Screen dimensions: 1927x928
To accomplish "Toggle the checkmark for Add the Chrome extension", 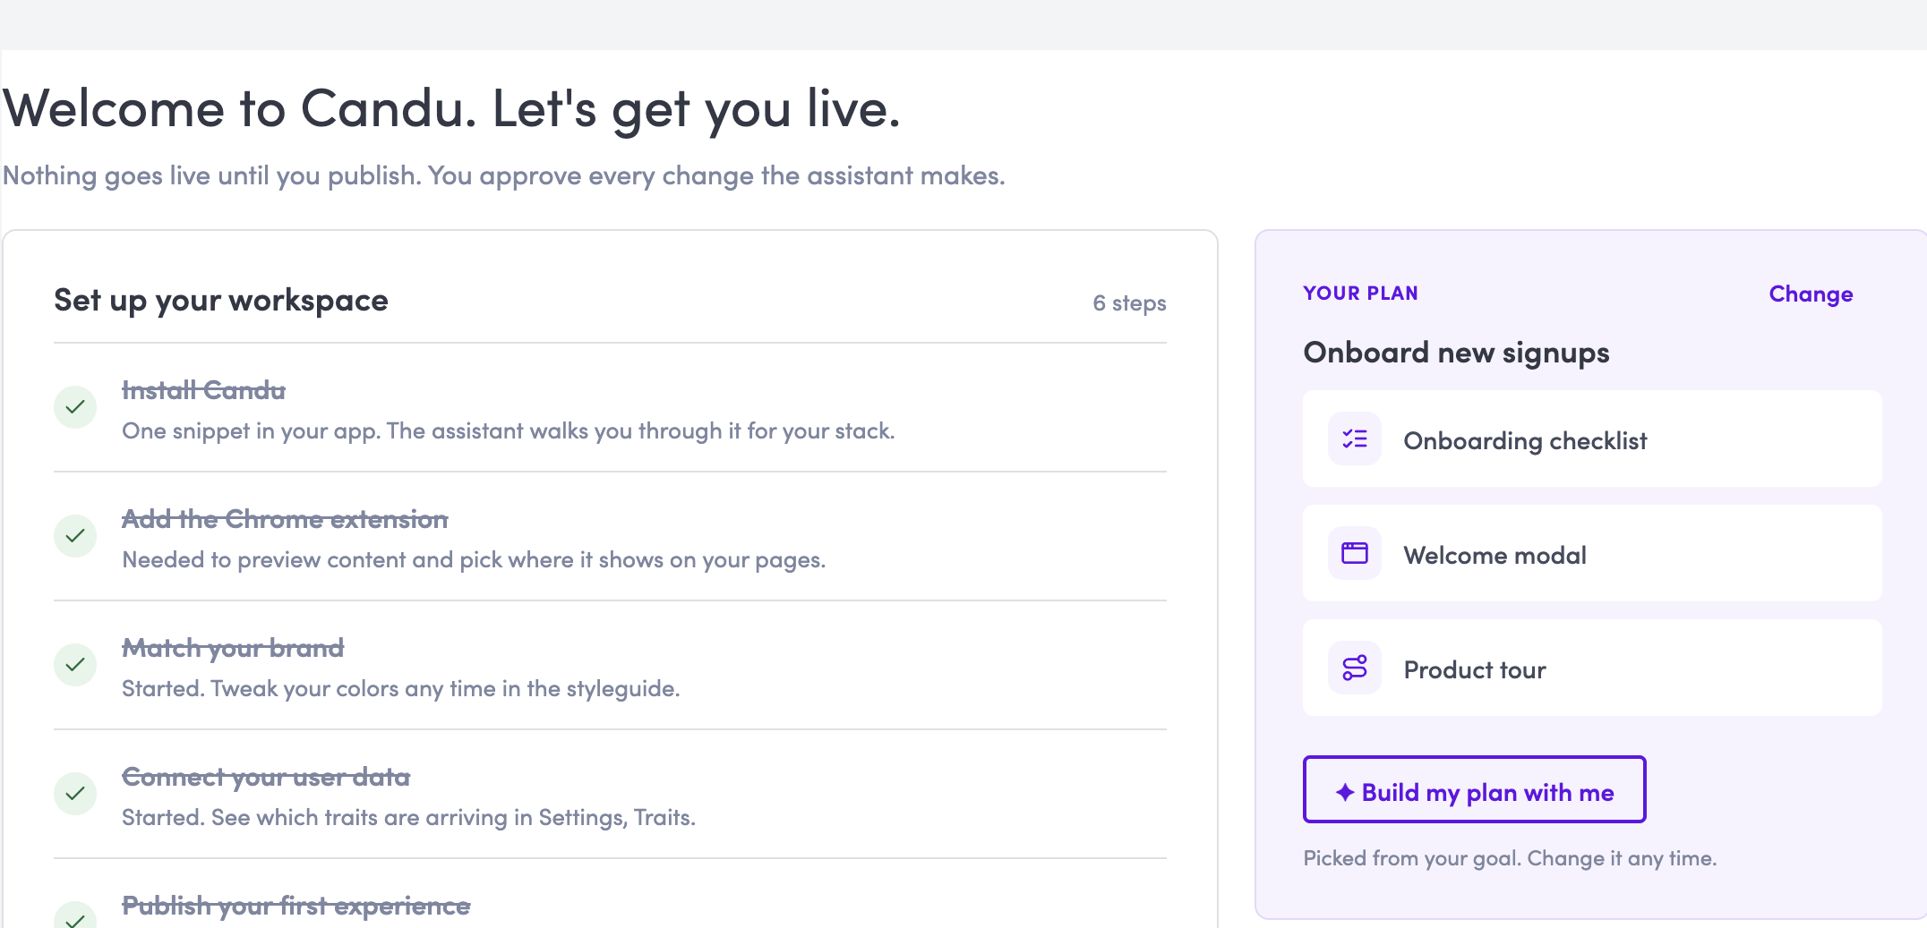I will click(x=75, y=536).
